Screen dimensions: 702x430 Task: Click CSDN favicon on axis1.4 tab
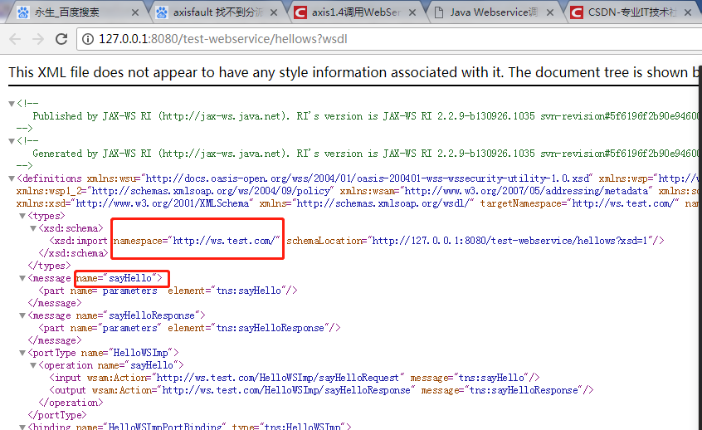(x=300, y=12)
